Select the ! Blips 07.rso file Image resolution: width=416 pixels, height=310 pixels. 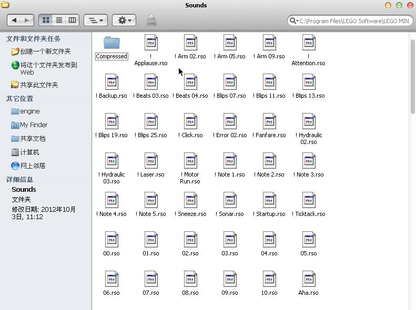230,86
